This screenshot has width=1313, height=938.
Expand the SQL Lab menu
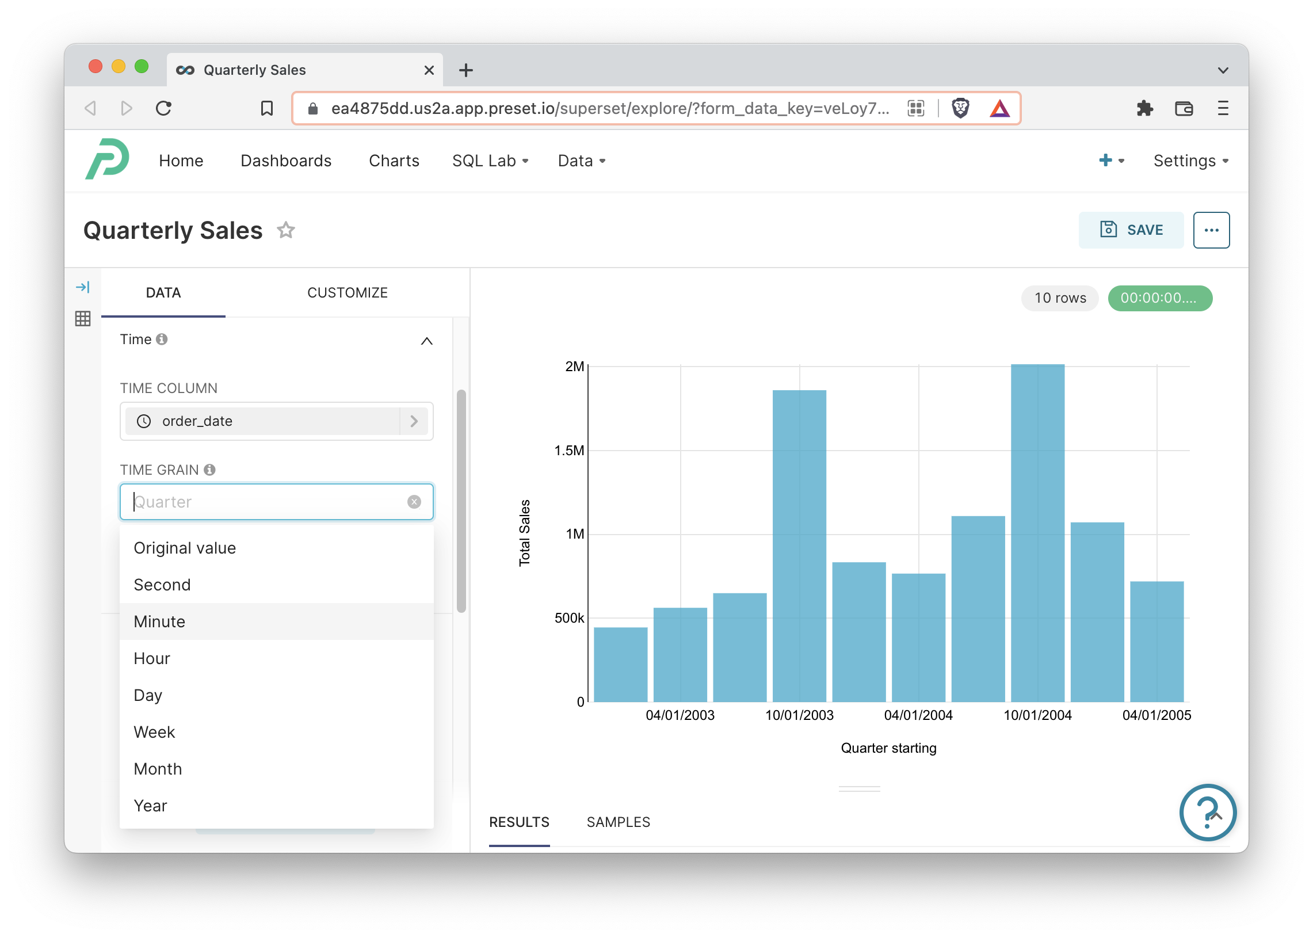point(490,161)
